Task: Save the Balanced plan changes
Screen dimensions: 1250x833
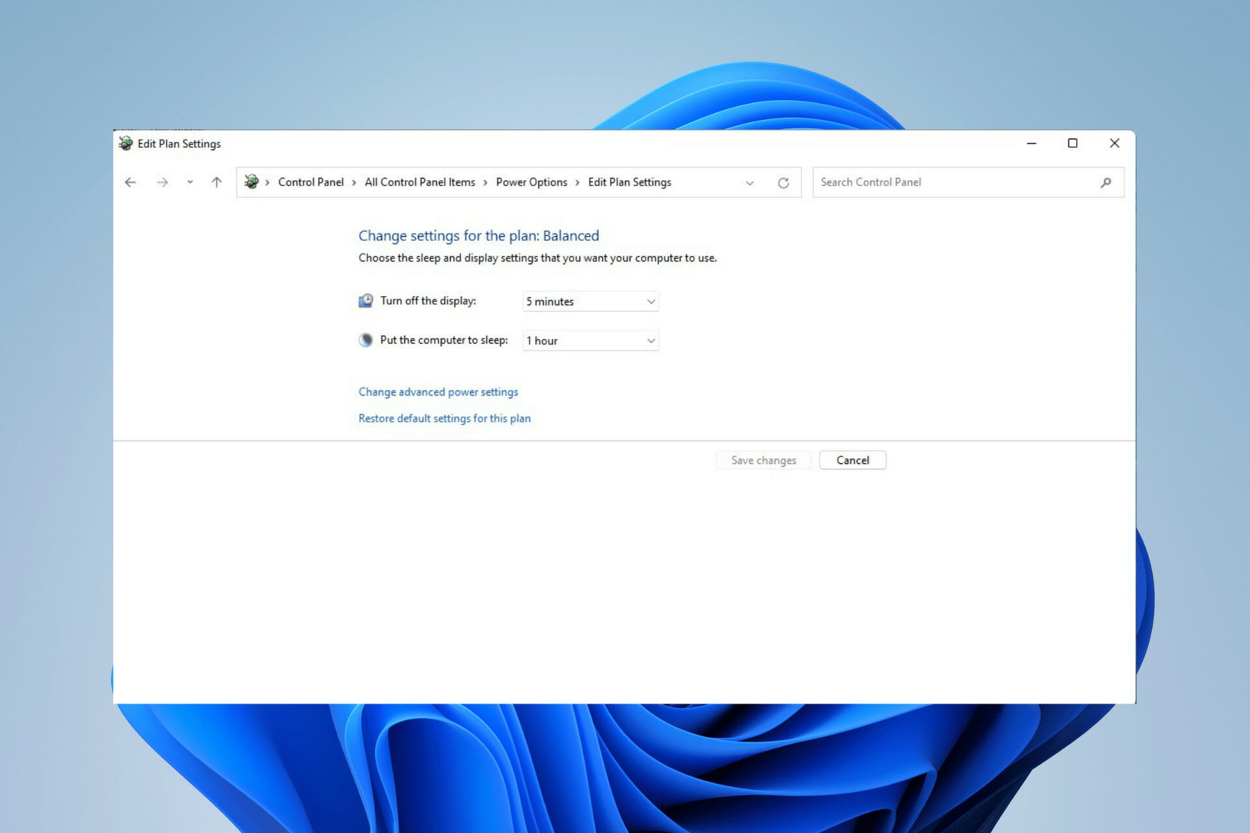Action: click(762, 459)
